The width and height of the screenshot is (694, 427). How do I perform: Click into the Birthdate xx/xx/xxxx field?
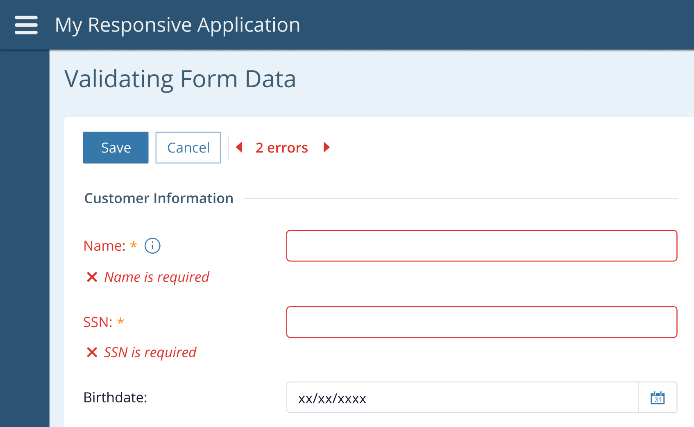[x=462, y=398]
